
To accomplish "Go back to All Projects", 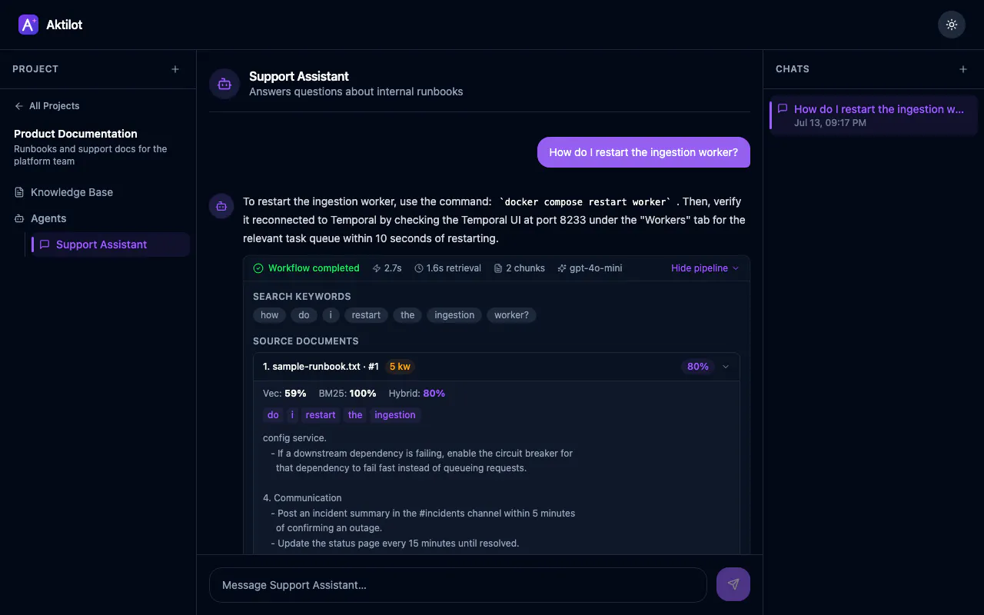I will click(47, 106).
